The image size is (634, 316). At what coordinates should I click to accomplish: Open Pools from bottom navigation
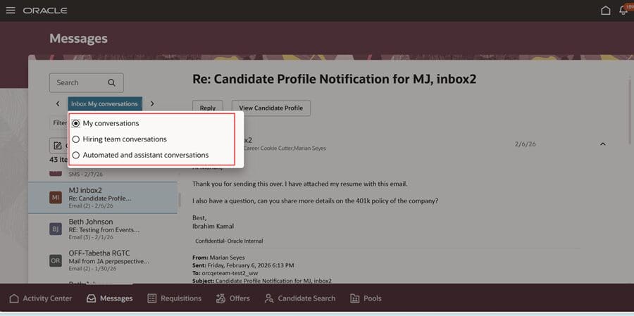[366, 298]
